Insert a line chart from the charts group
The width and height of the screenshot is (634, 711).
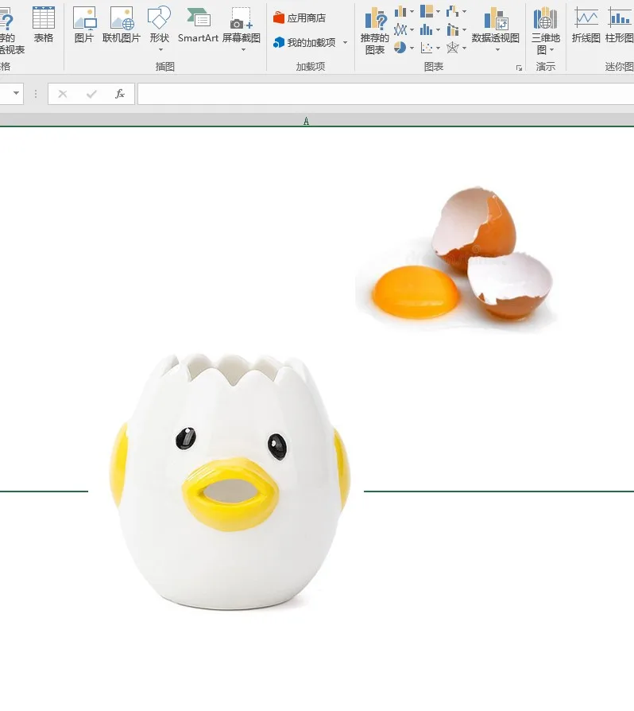tap(404, 30)
